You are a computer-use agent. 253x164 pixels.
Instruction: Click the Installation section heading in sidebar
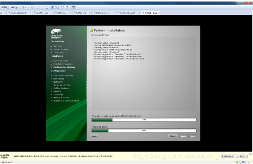(57, 56)
